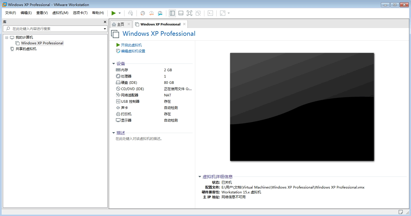
Task: Open the power options dropdown arrow beside play
Action: click(x=120, y=13)
